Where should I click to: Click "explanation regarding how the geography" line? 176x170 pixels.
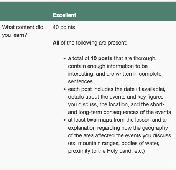click(118, 128)
